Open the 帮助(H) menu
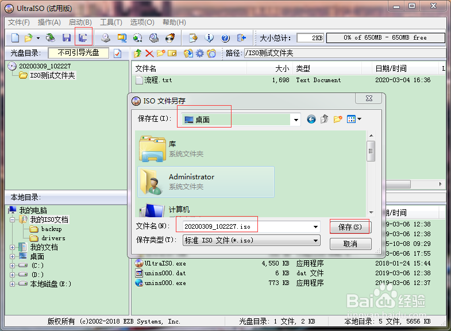Image resolution: width=451 pixels, height=331 pixels. (174, 22)
